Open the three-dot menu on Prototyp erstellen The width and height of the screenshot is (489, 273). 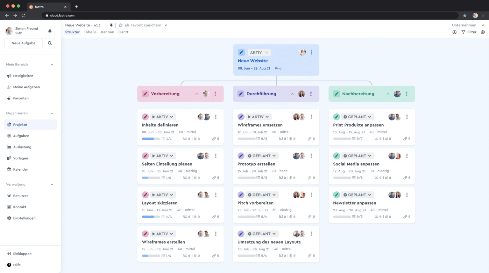(311, 156)
